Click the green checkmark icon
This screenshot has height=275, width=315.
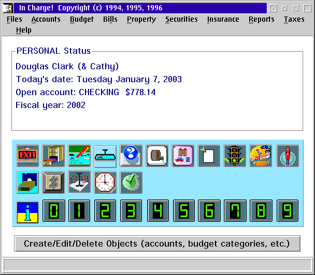[x=131, y=182]
